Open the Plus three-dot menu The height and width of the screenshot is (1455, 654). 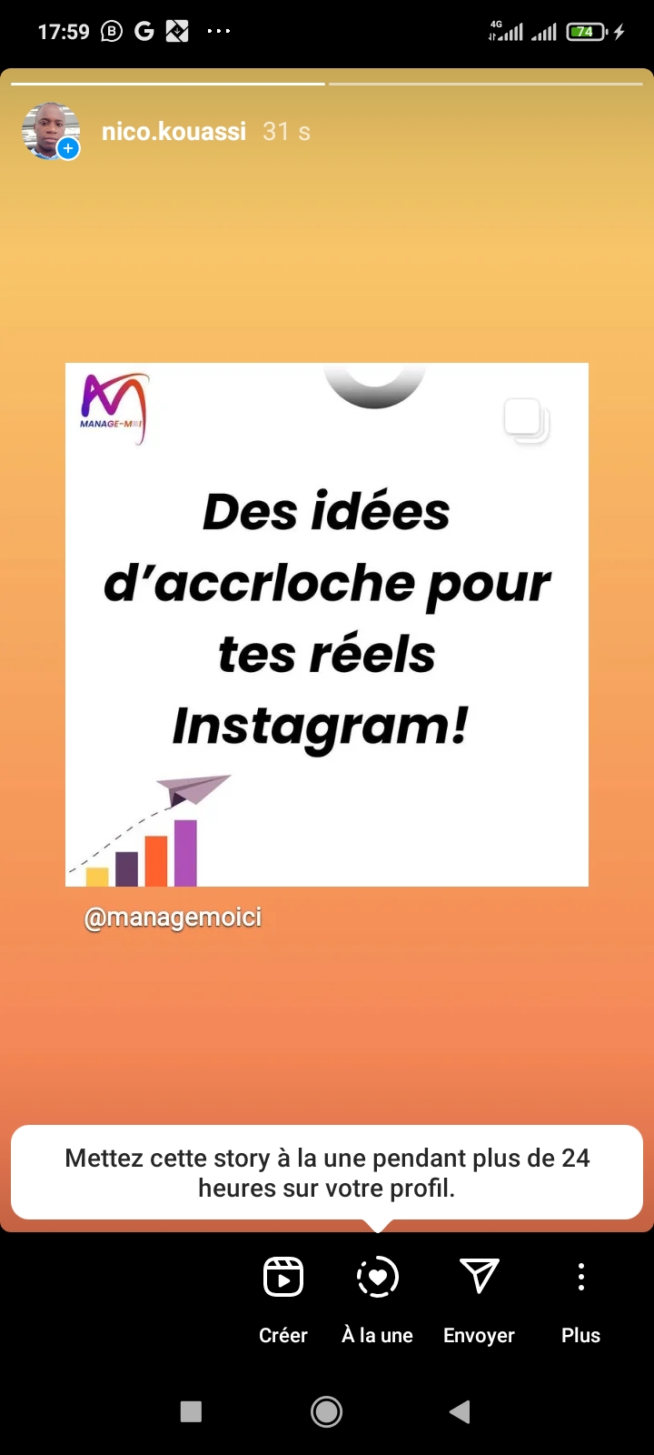[581, 1277]
